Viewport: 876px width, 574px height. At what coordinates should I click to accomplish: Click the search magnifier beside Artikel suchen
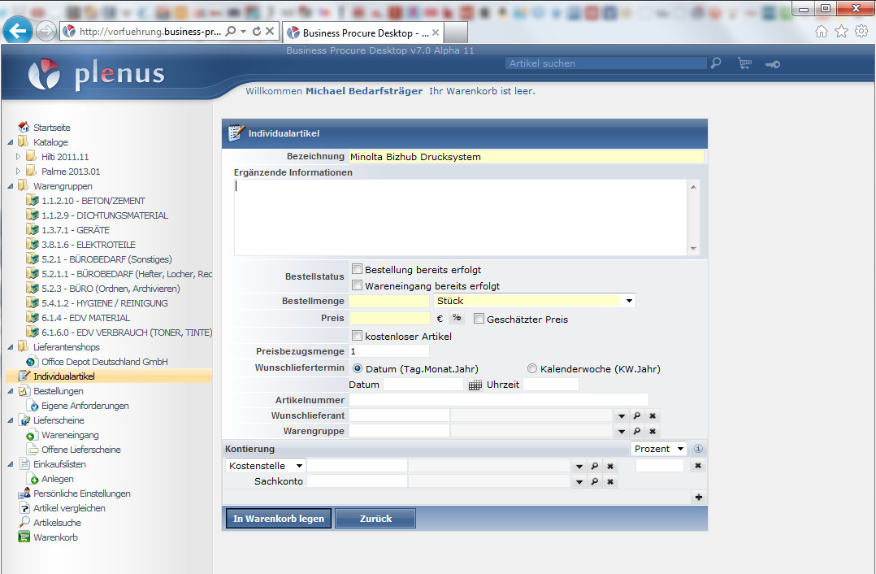pyautogui.click(x=715, y=63)
